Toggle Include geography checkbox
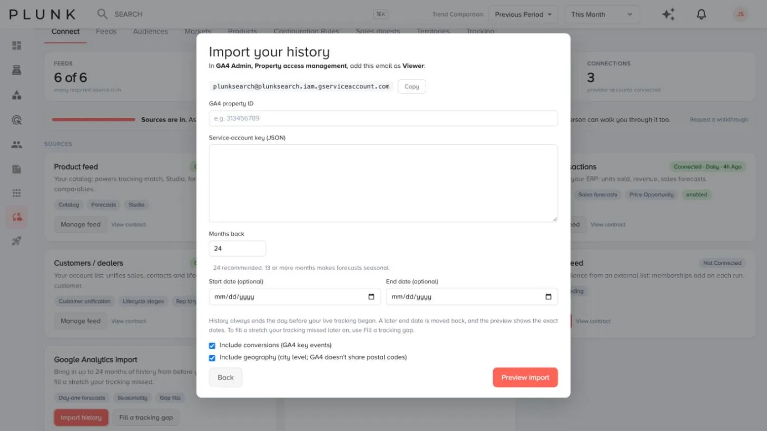This screenshot has height=431, width=767. (212, 358)
